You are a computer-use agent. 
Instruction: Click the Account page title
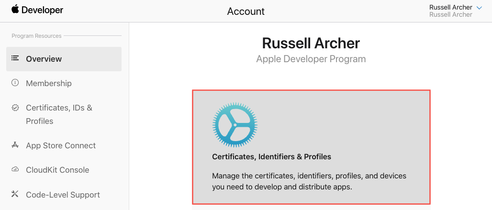pos(246,11)
